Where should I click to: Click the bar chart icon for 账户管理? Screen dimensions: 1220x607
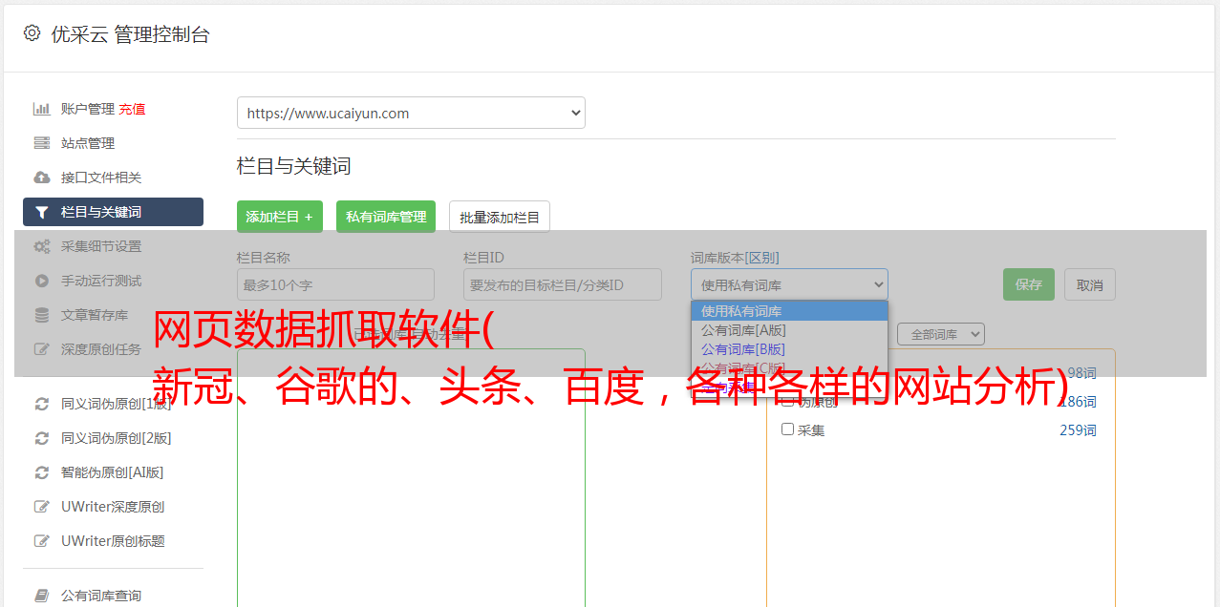click(x=42, y=109)
